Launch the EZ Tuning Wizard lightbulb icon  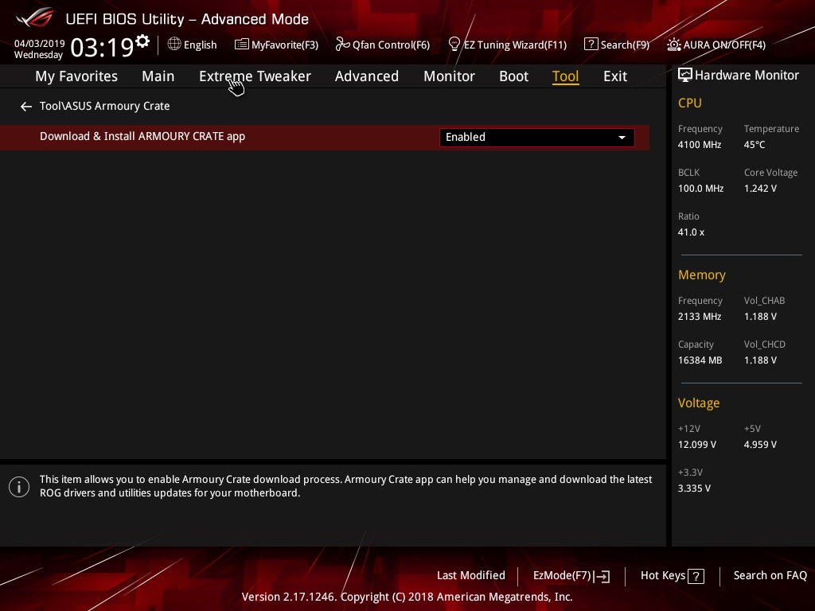tap(454, 45)
